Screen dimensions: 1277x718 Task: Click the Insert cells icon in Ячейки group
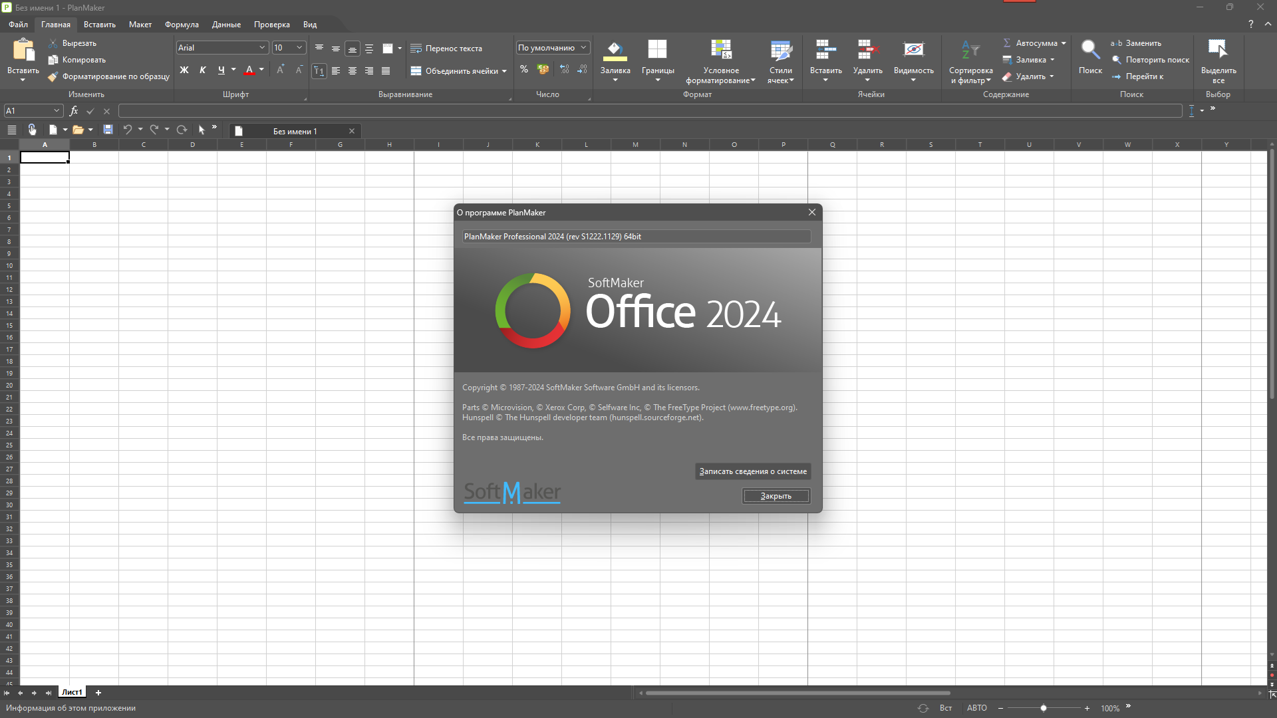point(826,49)
